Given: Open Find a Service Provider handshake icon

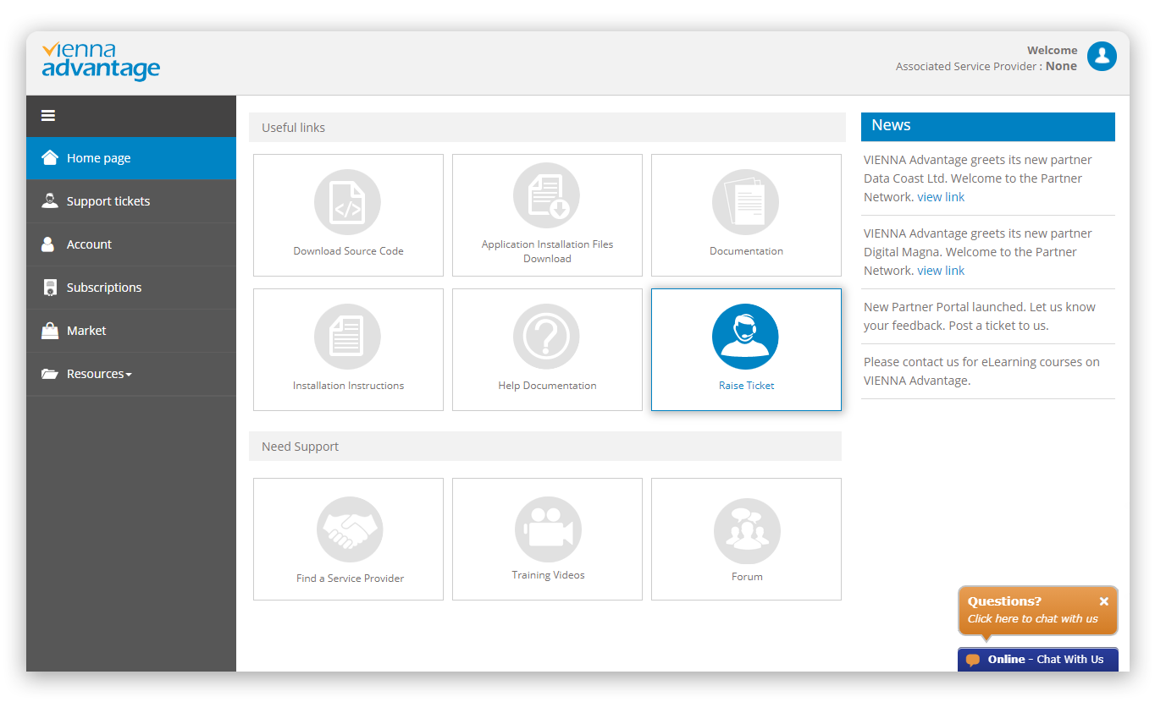Looking at the screenshot, I should pyautogui.click(x=350, y=529).
